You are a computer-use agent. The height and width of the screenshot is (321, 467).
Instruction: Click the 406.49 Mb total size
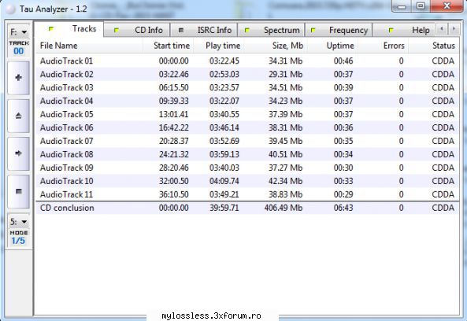pos(284,208)
